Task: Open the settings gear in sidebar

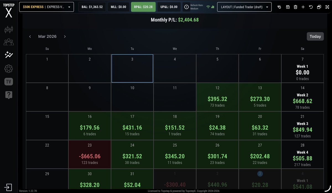Action: (9, 68)
